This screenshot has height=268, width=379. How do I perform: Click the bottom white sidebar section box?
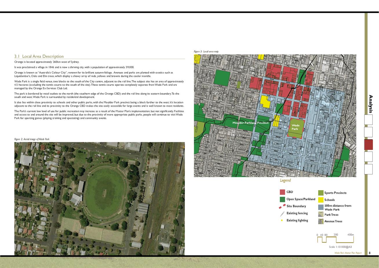pyautogui.click(x=368, y=169)
